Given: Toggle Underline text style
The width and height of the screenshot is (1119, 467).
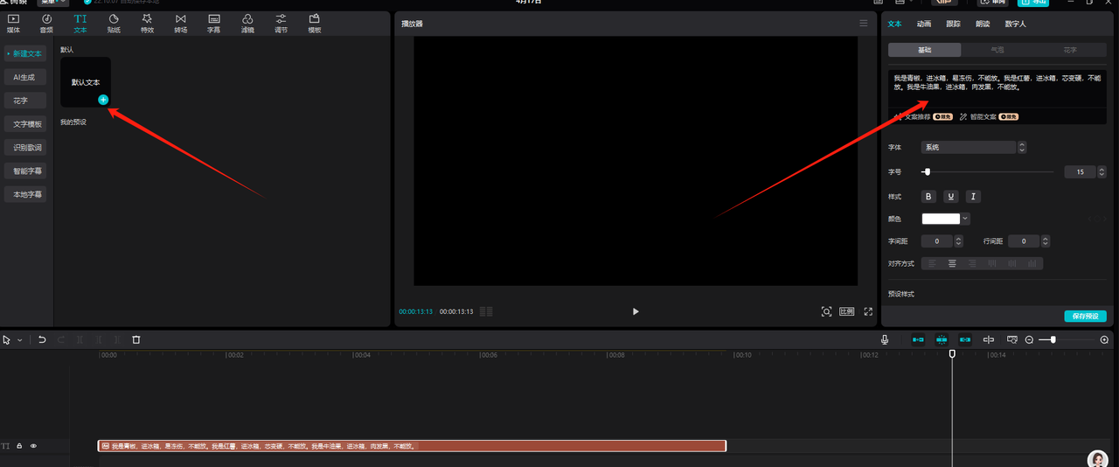Looking at the screenshot, I should pos(951,197).
